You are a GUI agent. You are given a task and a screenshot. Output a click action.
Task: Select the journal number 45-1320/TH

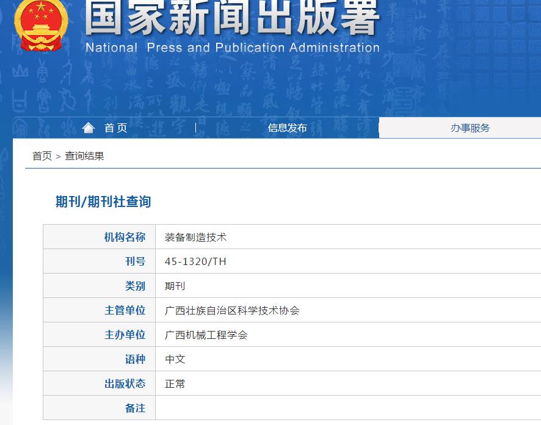click(194, 261)
